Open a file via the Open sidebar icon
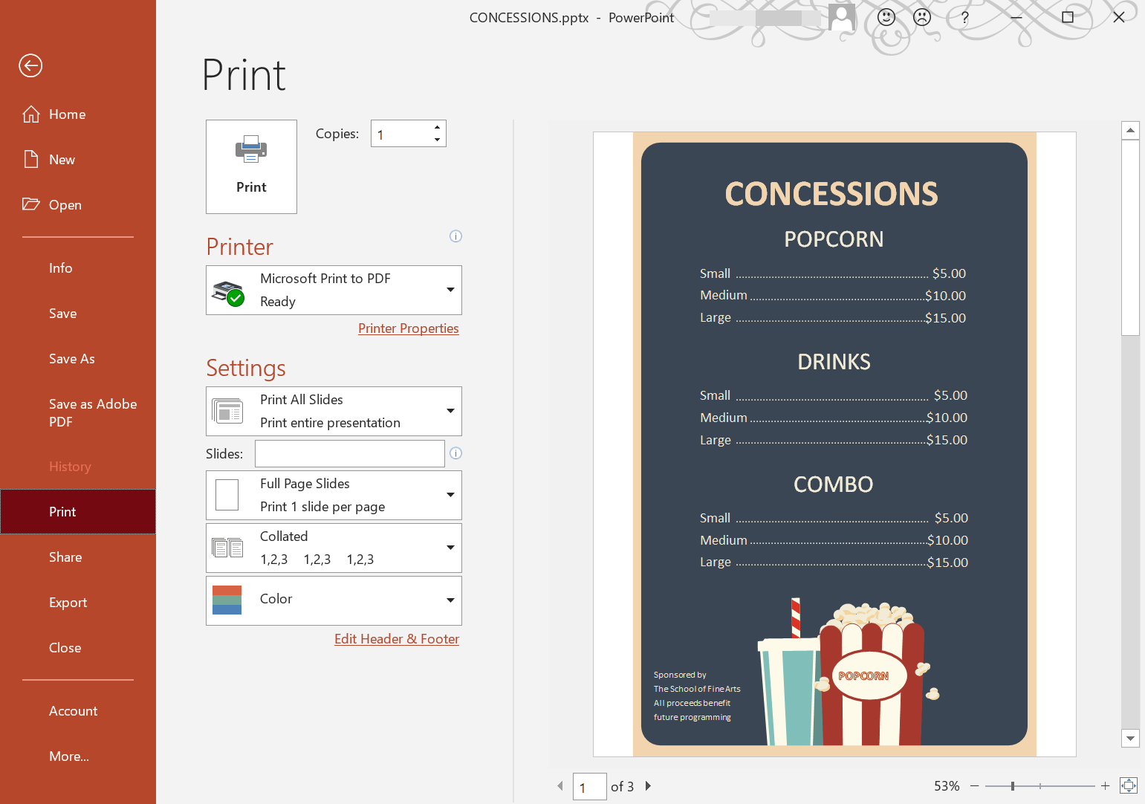This screenshot has height=804, width=1145. click(x=30, y=204)
